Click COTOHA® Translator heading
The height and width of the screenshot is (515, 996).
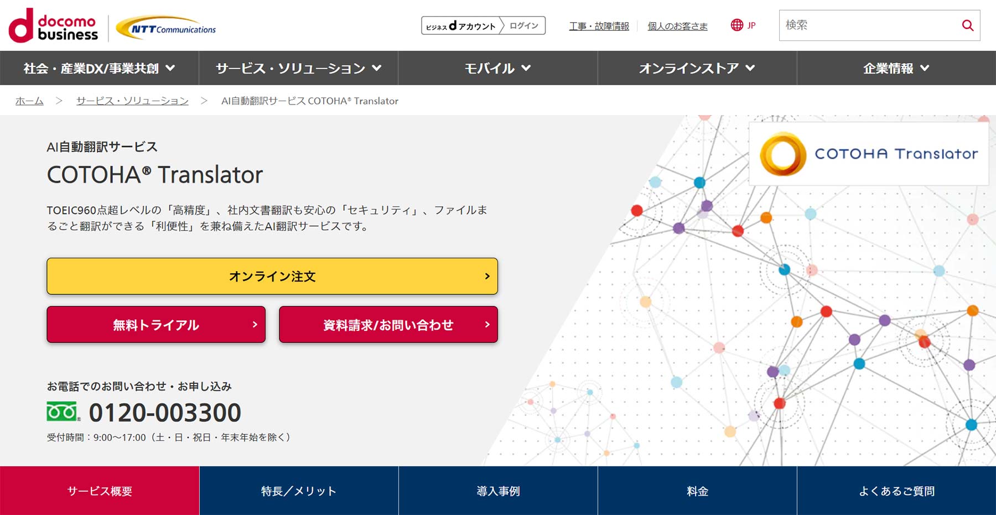pyautogui.click(x=155, y=175)
